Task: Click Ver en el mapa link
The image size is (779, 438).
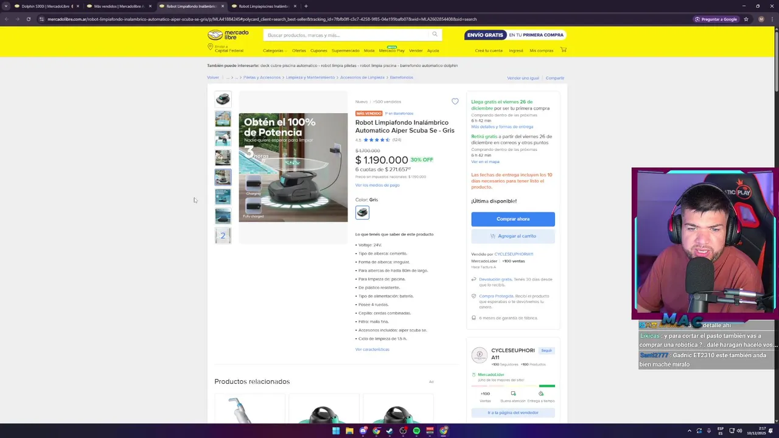Action: 485,162
